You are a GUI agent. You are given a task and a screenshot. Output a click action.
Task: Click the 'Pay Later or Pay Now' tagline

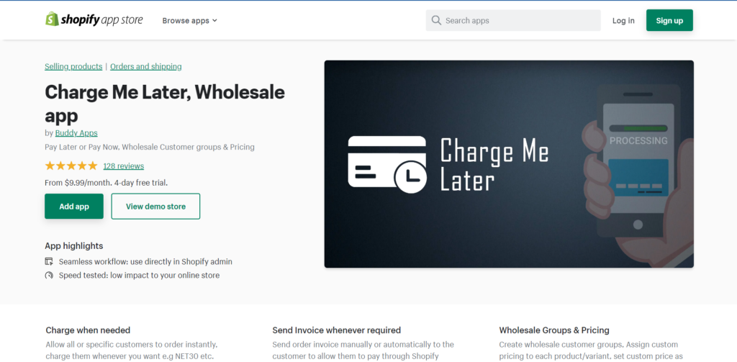click(150, 147)
